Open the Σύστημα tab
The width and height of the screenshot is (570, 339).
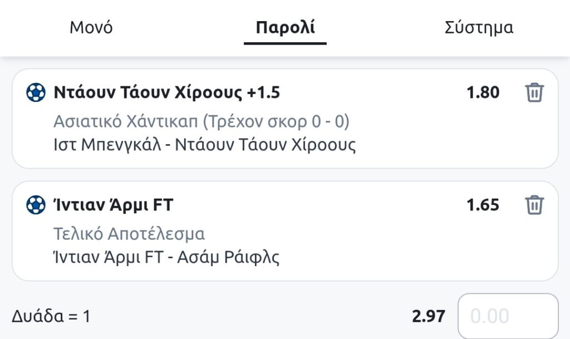click(x=479, y=27)
